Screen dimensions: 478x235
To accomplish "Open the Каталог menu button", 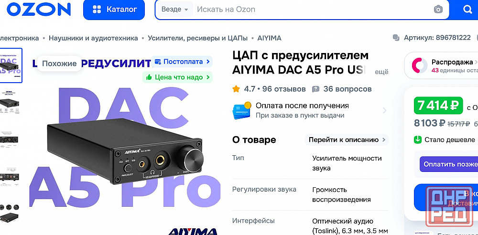I will point(114,10).
